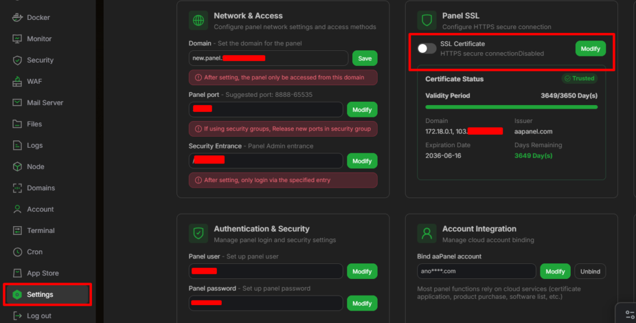The width and height of the screenshot is (636, 323).
Task: Click the Panel port input field
Action: coord(266,109)
